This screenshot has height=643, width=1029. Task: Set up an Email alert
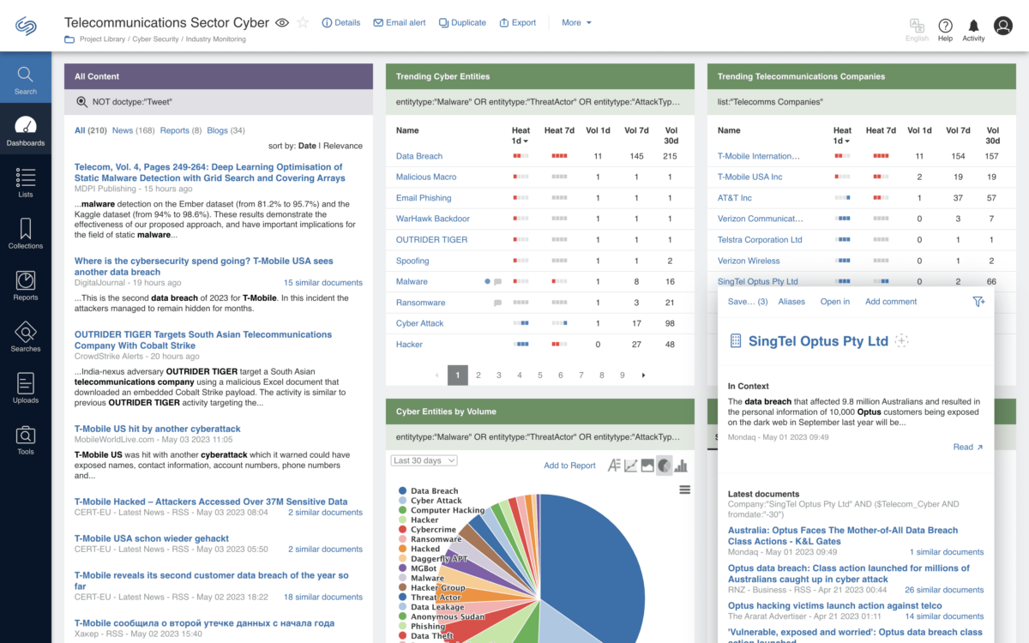tap(400, 22)
